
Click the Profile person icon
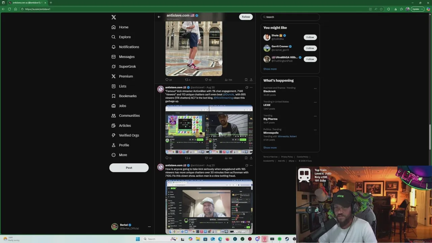point(113,145)
